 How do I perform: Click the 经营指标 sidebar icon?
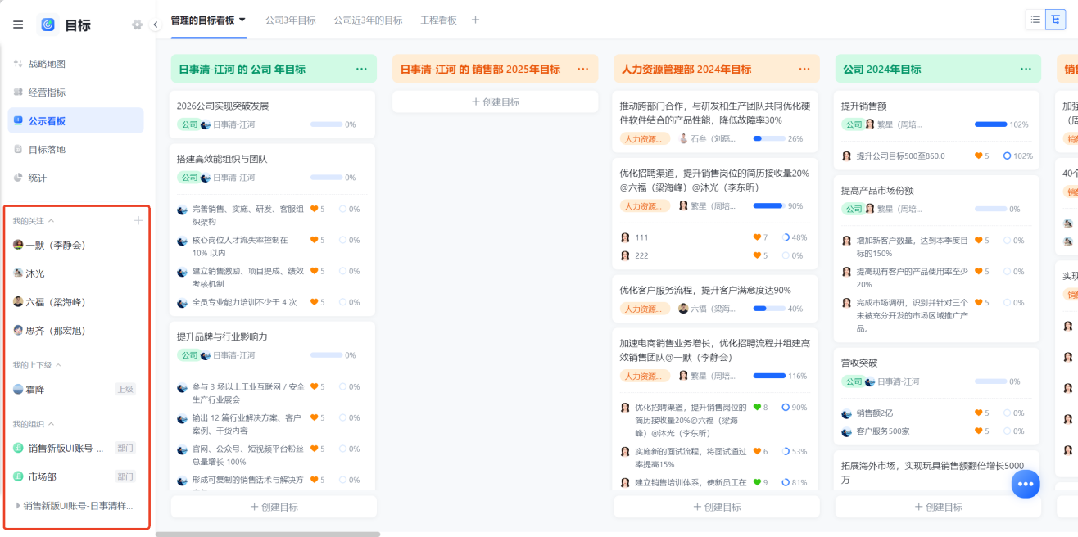click(x=18, y=93)
